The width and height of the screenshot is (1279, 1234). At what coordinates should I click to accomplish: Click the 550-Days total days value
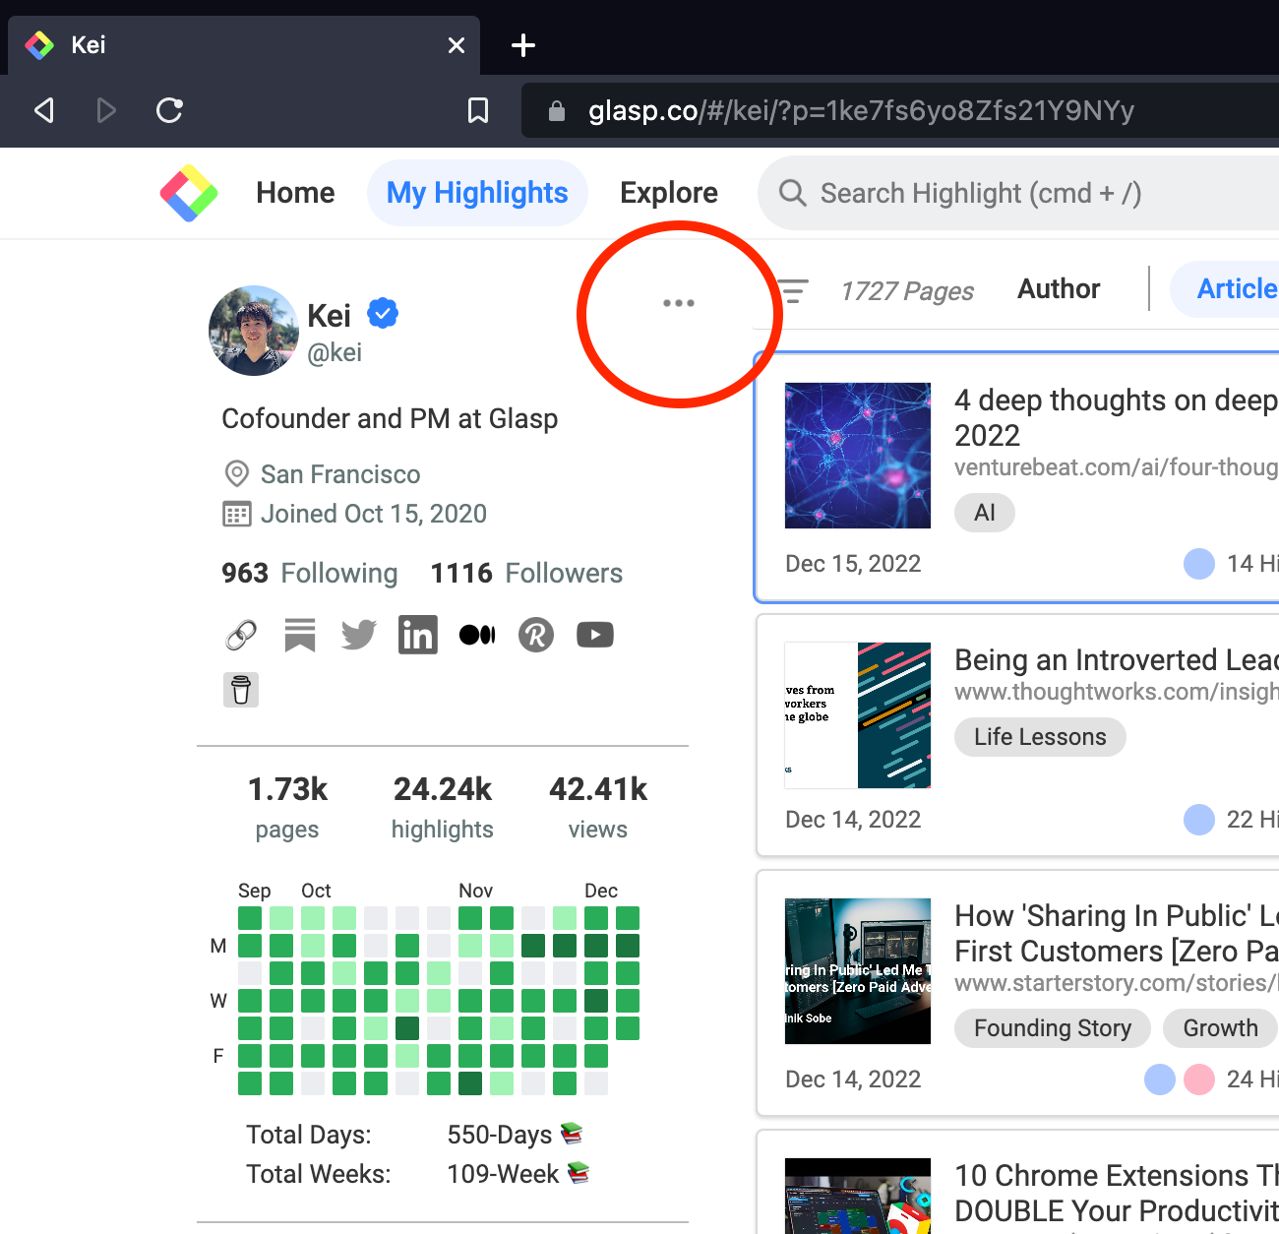[x=515, y=1135]
